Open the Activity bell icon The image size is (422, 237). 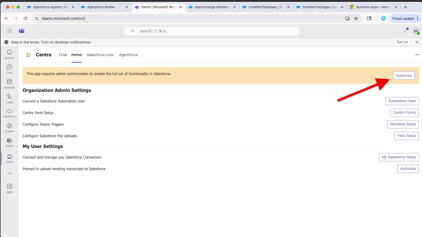point(9,54)
